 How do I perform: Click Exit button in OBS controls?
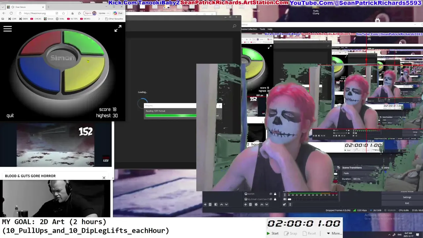pos(407,203)
